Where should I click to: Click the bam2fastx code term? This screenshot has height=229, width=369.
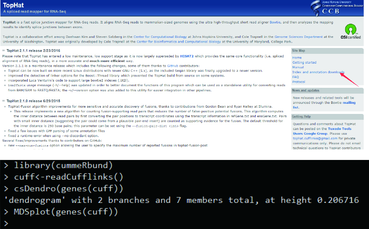(16, 85)
